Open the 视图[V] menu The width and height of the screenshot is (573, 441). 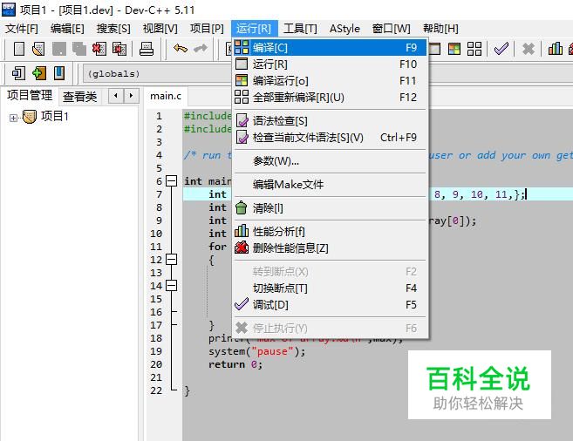coord(160,29)
